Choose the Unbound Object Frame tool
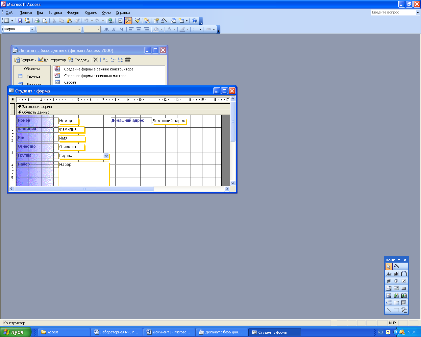The width and height of the screenshot is (421, 337). (x=396, y=296)
